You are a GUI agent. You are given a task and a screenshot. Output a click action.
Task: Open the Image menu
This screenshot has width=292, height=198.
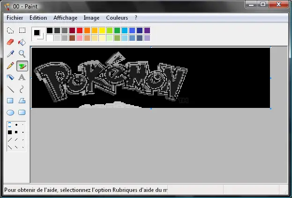pyautogui.click(x=91, y=18)
